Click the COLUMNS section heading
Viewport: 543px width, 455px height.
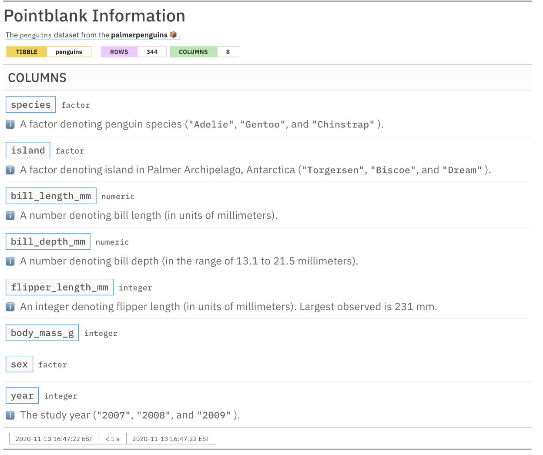click(x=37, y=78)
